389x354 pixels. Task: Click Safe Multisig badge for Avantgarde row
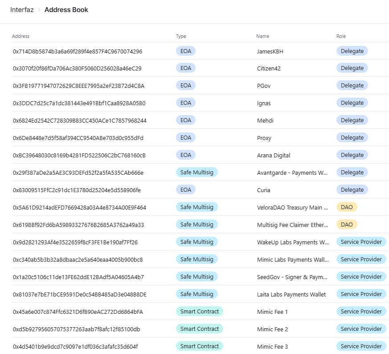click(197, 173)
